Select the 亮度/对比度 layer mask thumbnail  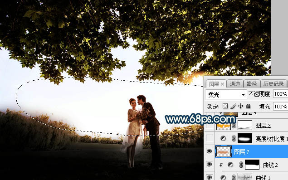[245, 138]
